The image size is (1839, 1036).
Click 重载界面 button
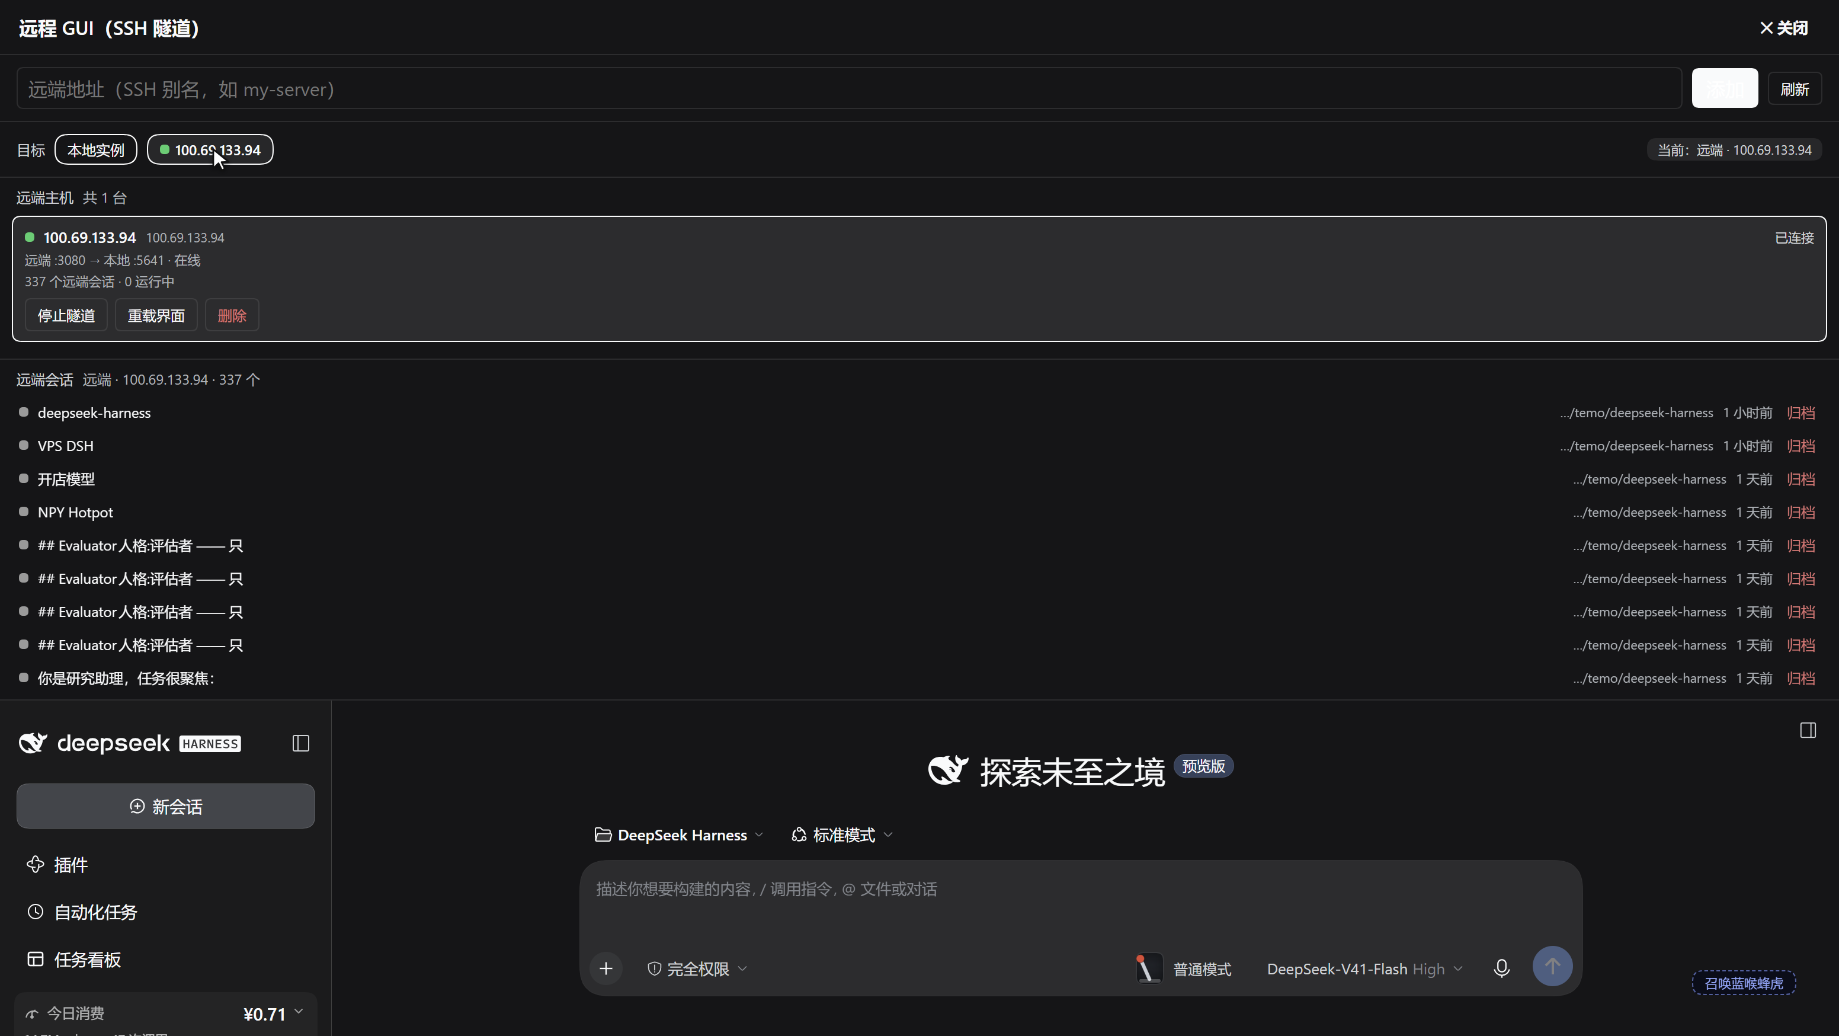(156, 315)
